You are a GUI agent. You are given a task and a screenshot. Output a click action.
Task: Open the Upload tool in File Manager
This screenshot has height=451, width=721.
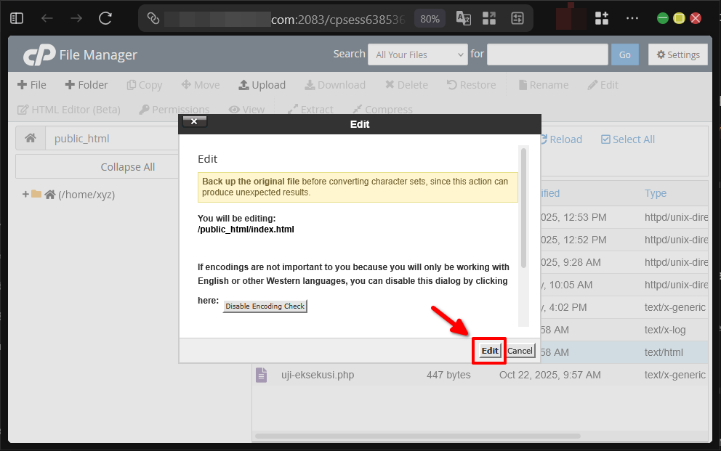click(x=262, y=84)
